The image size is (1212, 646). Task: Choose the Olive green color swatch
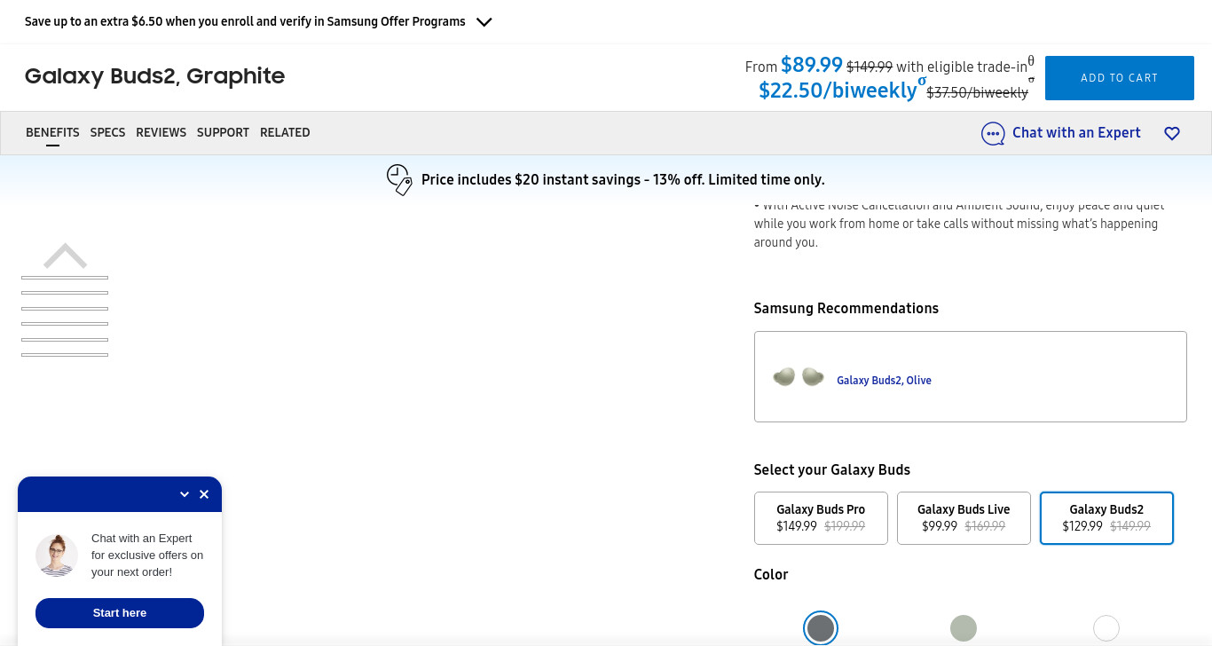tap(964, 628)
